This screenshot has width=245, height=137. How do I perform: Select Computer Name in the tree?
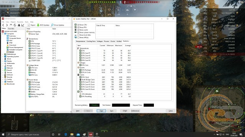pyautogui.click(x=14, y=38)
